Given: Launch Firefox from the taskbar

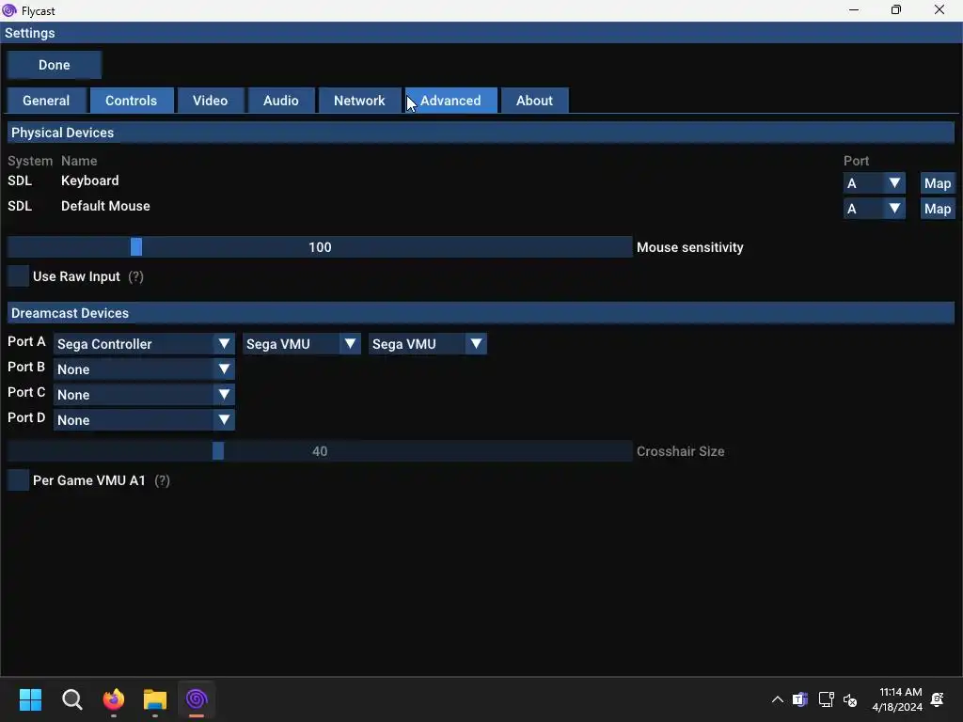Looking at the screenshot, I should click(x=114, y=699).
